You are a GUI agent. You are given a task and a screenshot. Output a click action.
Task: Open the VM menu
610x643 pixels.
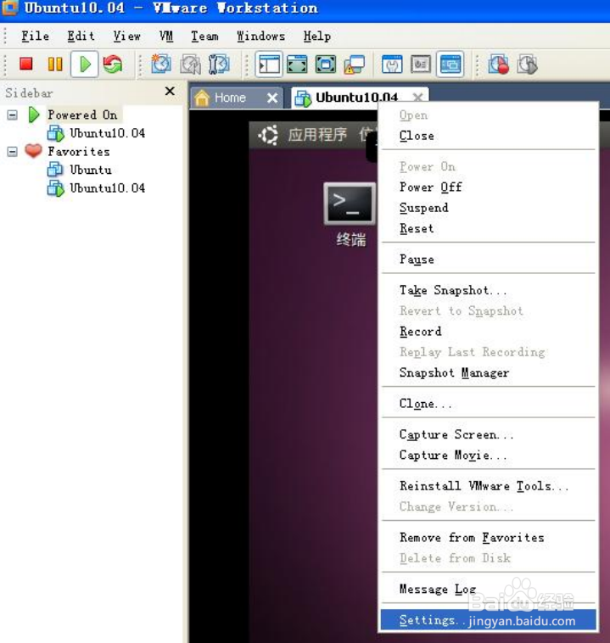tap(166, 36)
